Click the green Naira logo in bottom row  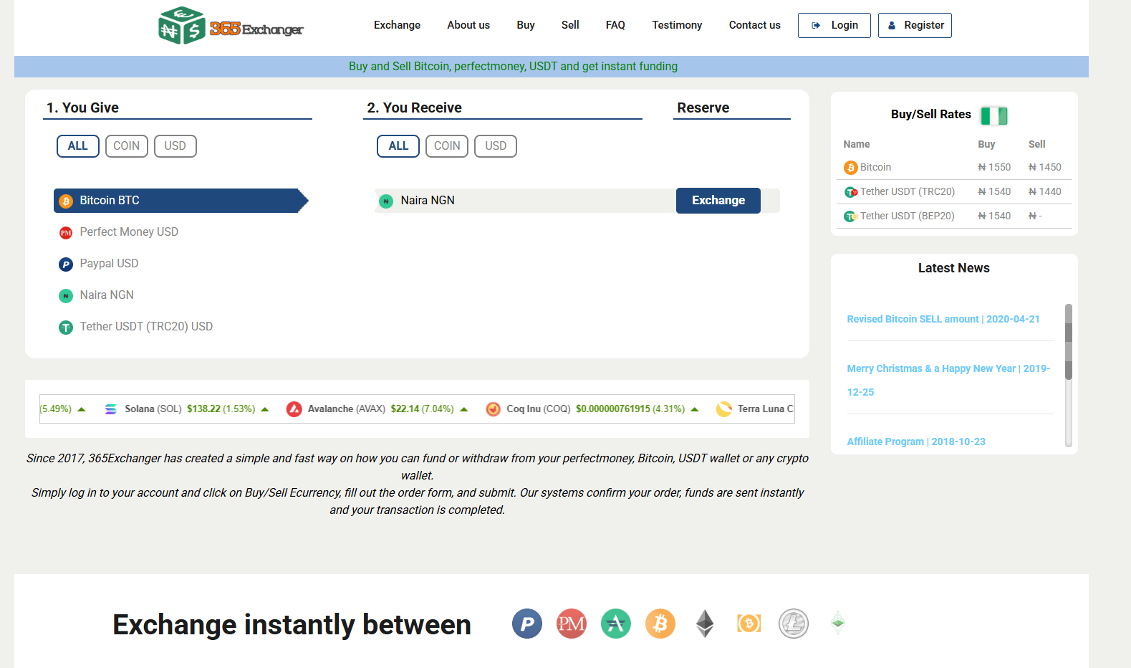616,624
